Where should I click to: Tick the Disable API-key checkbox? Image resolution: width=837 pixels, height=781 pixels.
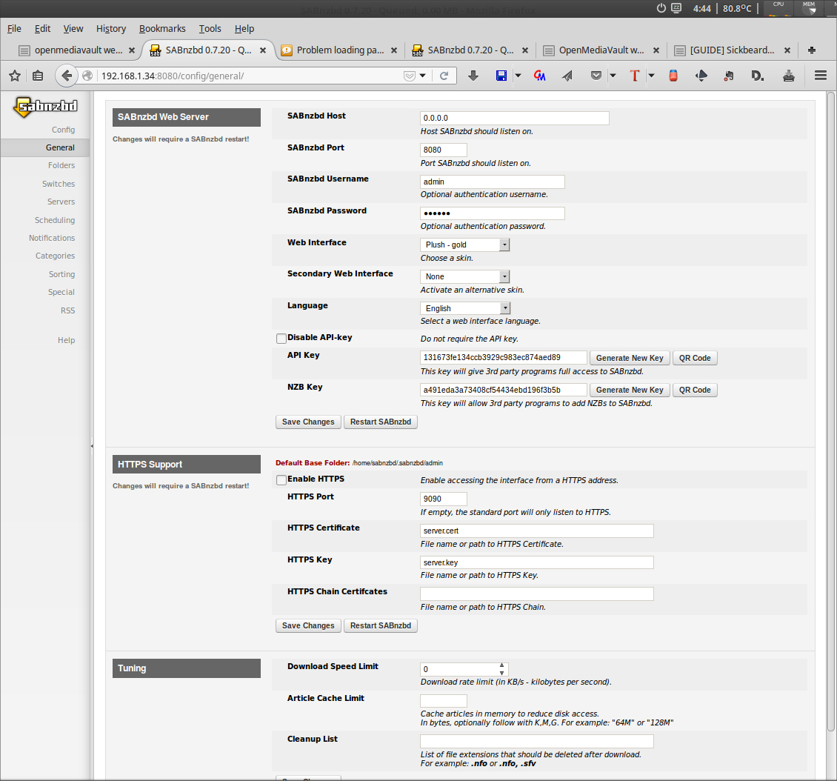click(x=281, y=339)
